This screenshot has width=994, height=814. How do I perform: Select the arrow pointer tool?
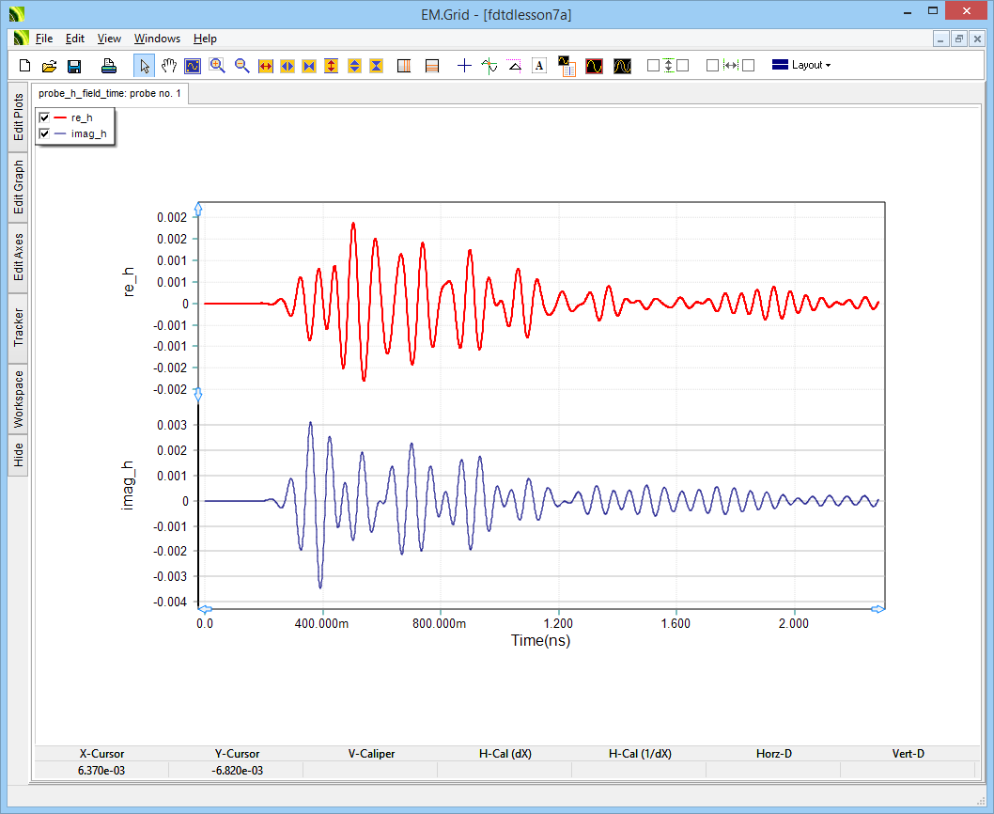coord(145,66)
